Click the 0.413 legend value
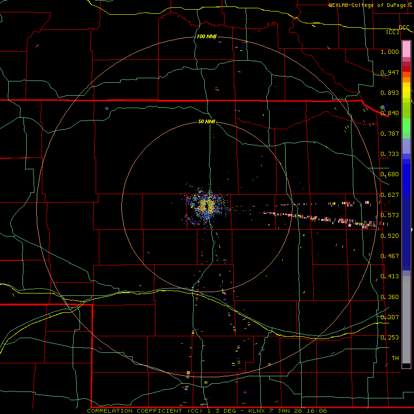Image resolution: width=414 pixels, height=414 pixels. (390, 276)
